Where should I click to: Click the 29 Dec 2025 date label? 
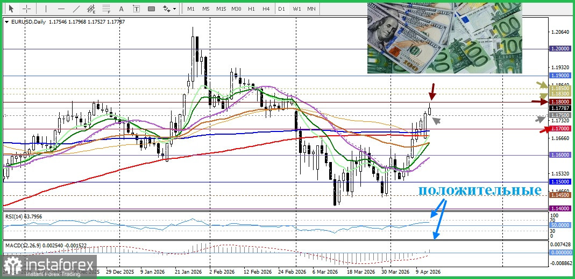(x=119, y=272)
